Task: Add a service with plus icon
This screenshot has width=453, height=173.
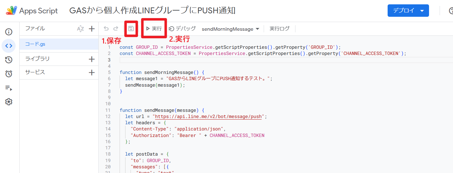Action: [x=92, y=73]
